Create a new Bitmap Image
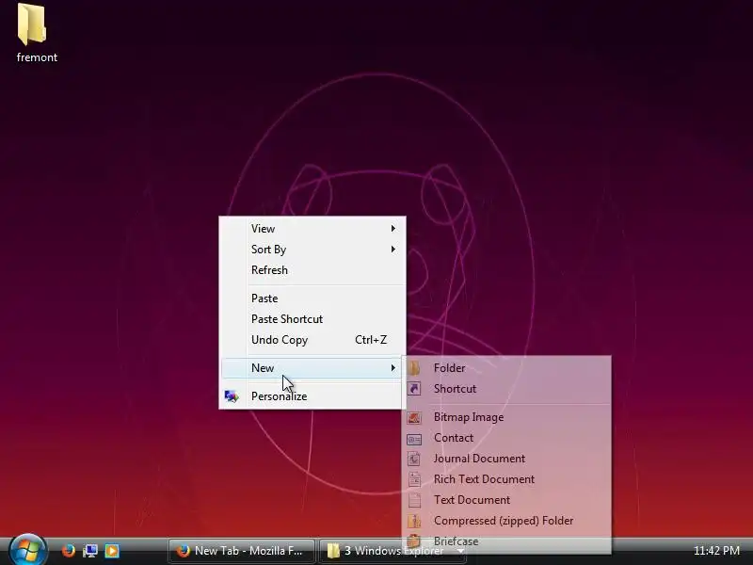The width and height of the screenshot is (753, 565). [507, 417]
